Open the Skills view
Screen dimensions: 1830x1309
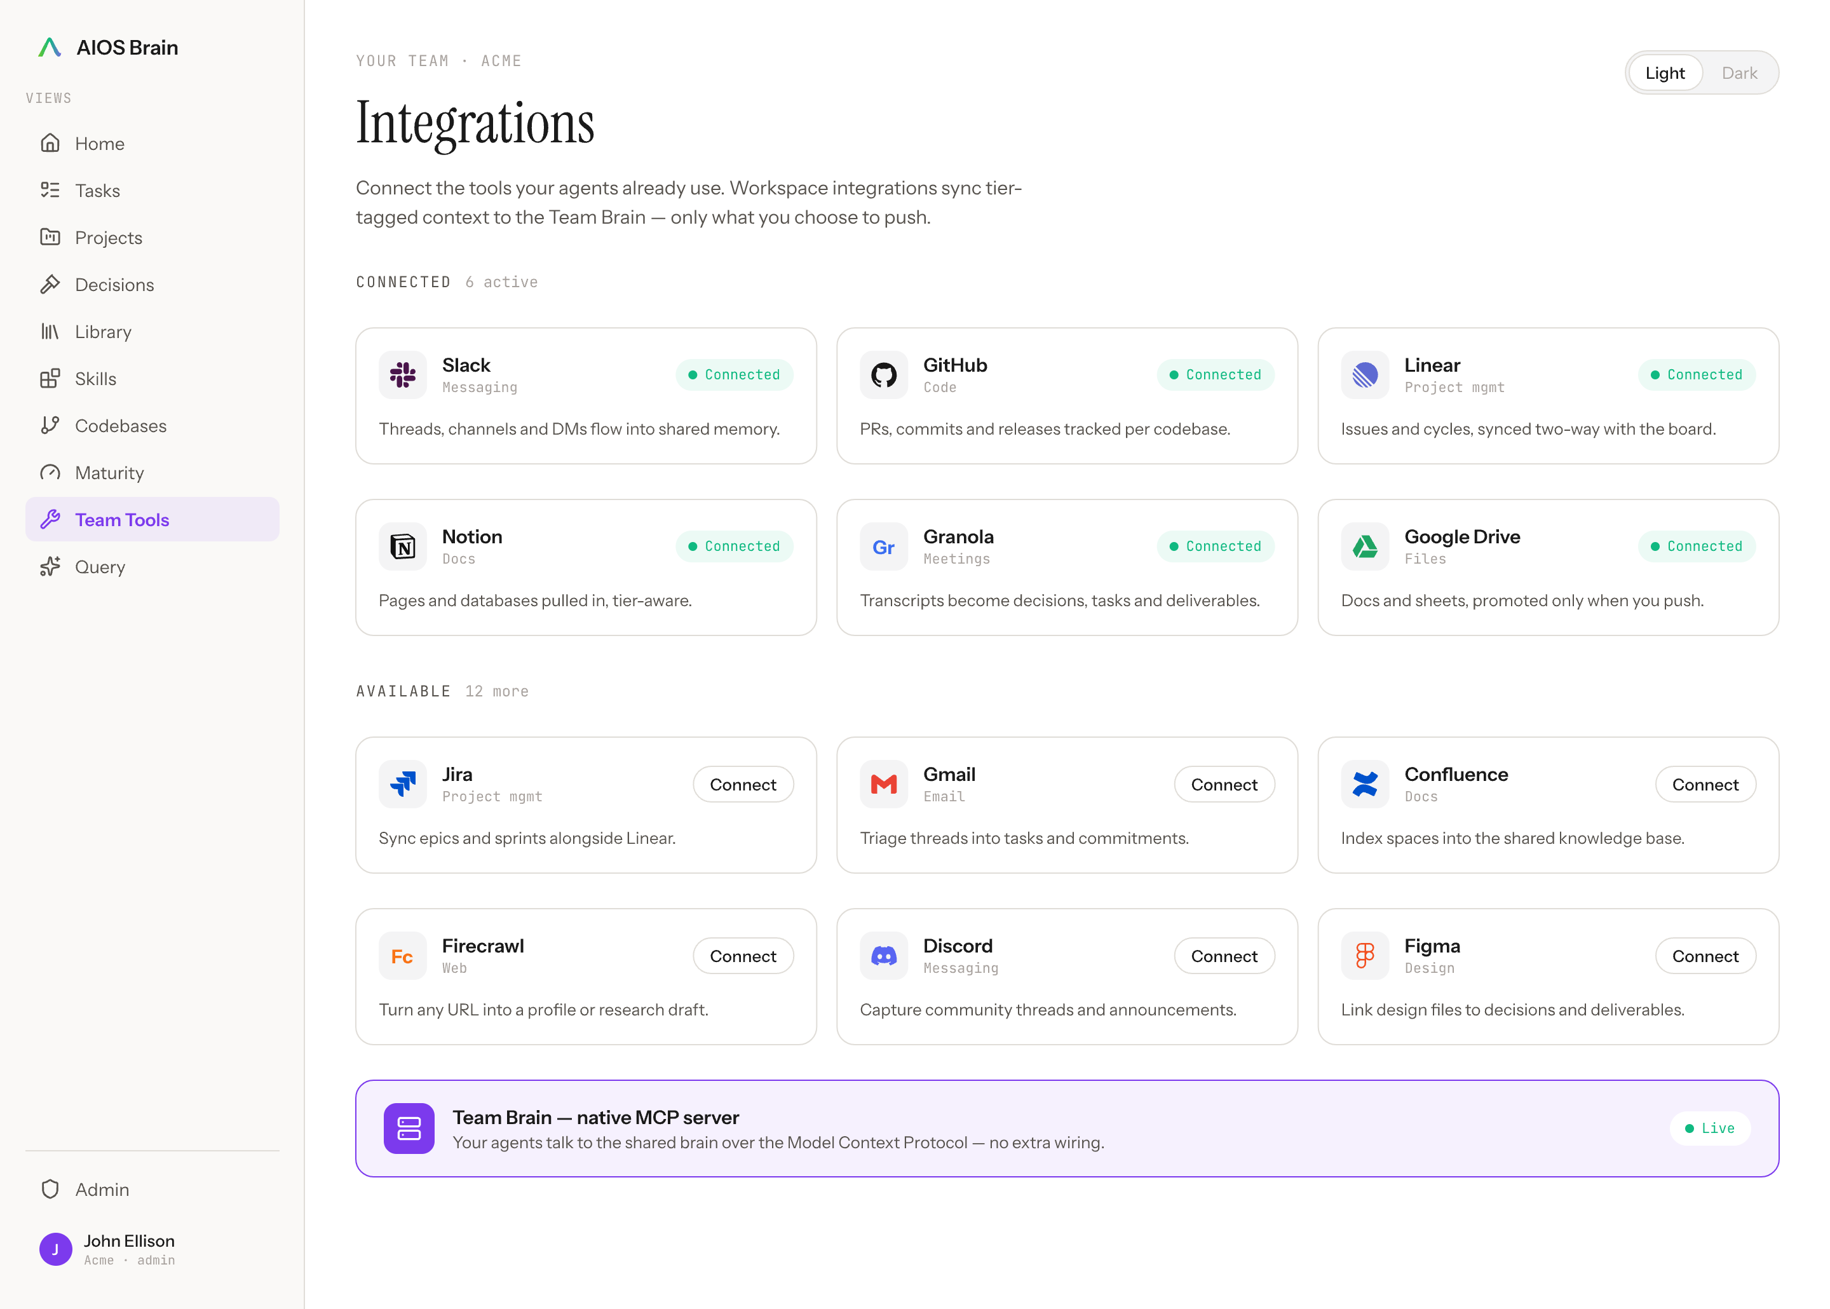tap(152, 378)
